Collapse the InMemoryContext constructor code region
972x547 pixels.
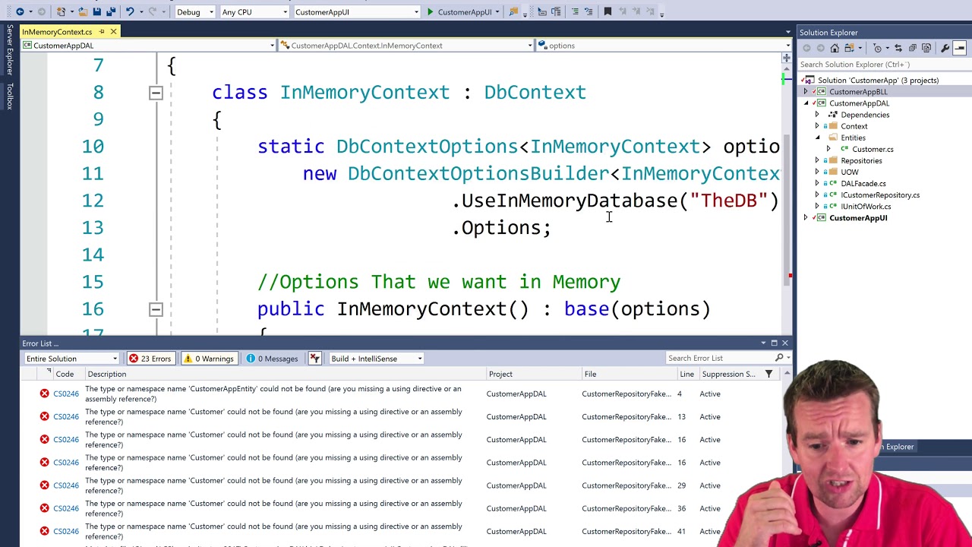[156, 309]
